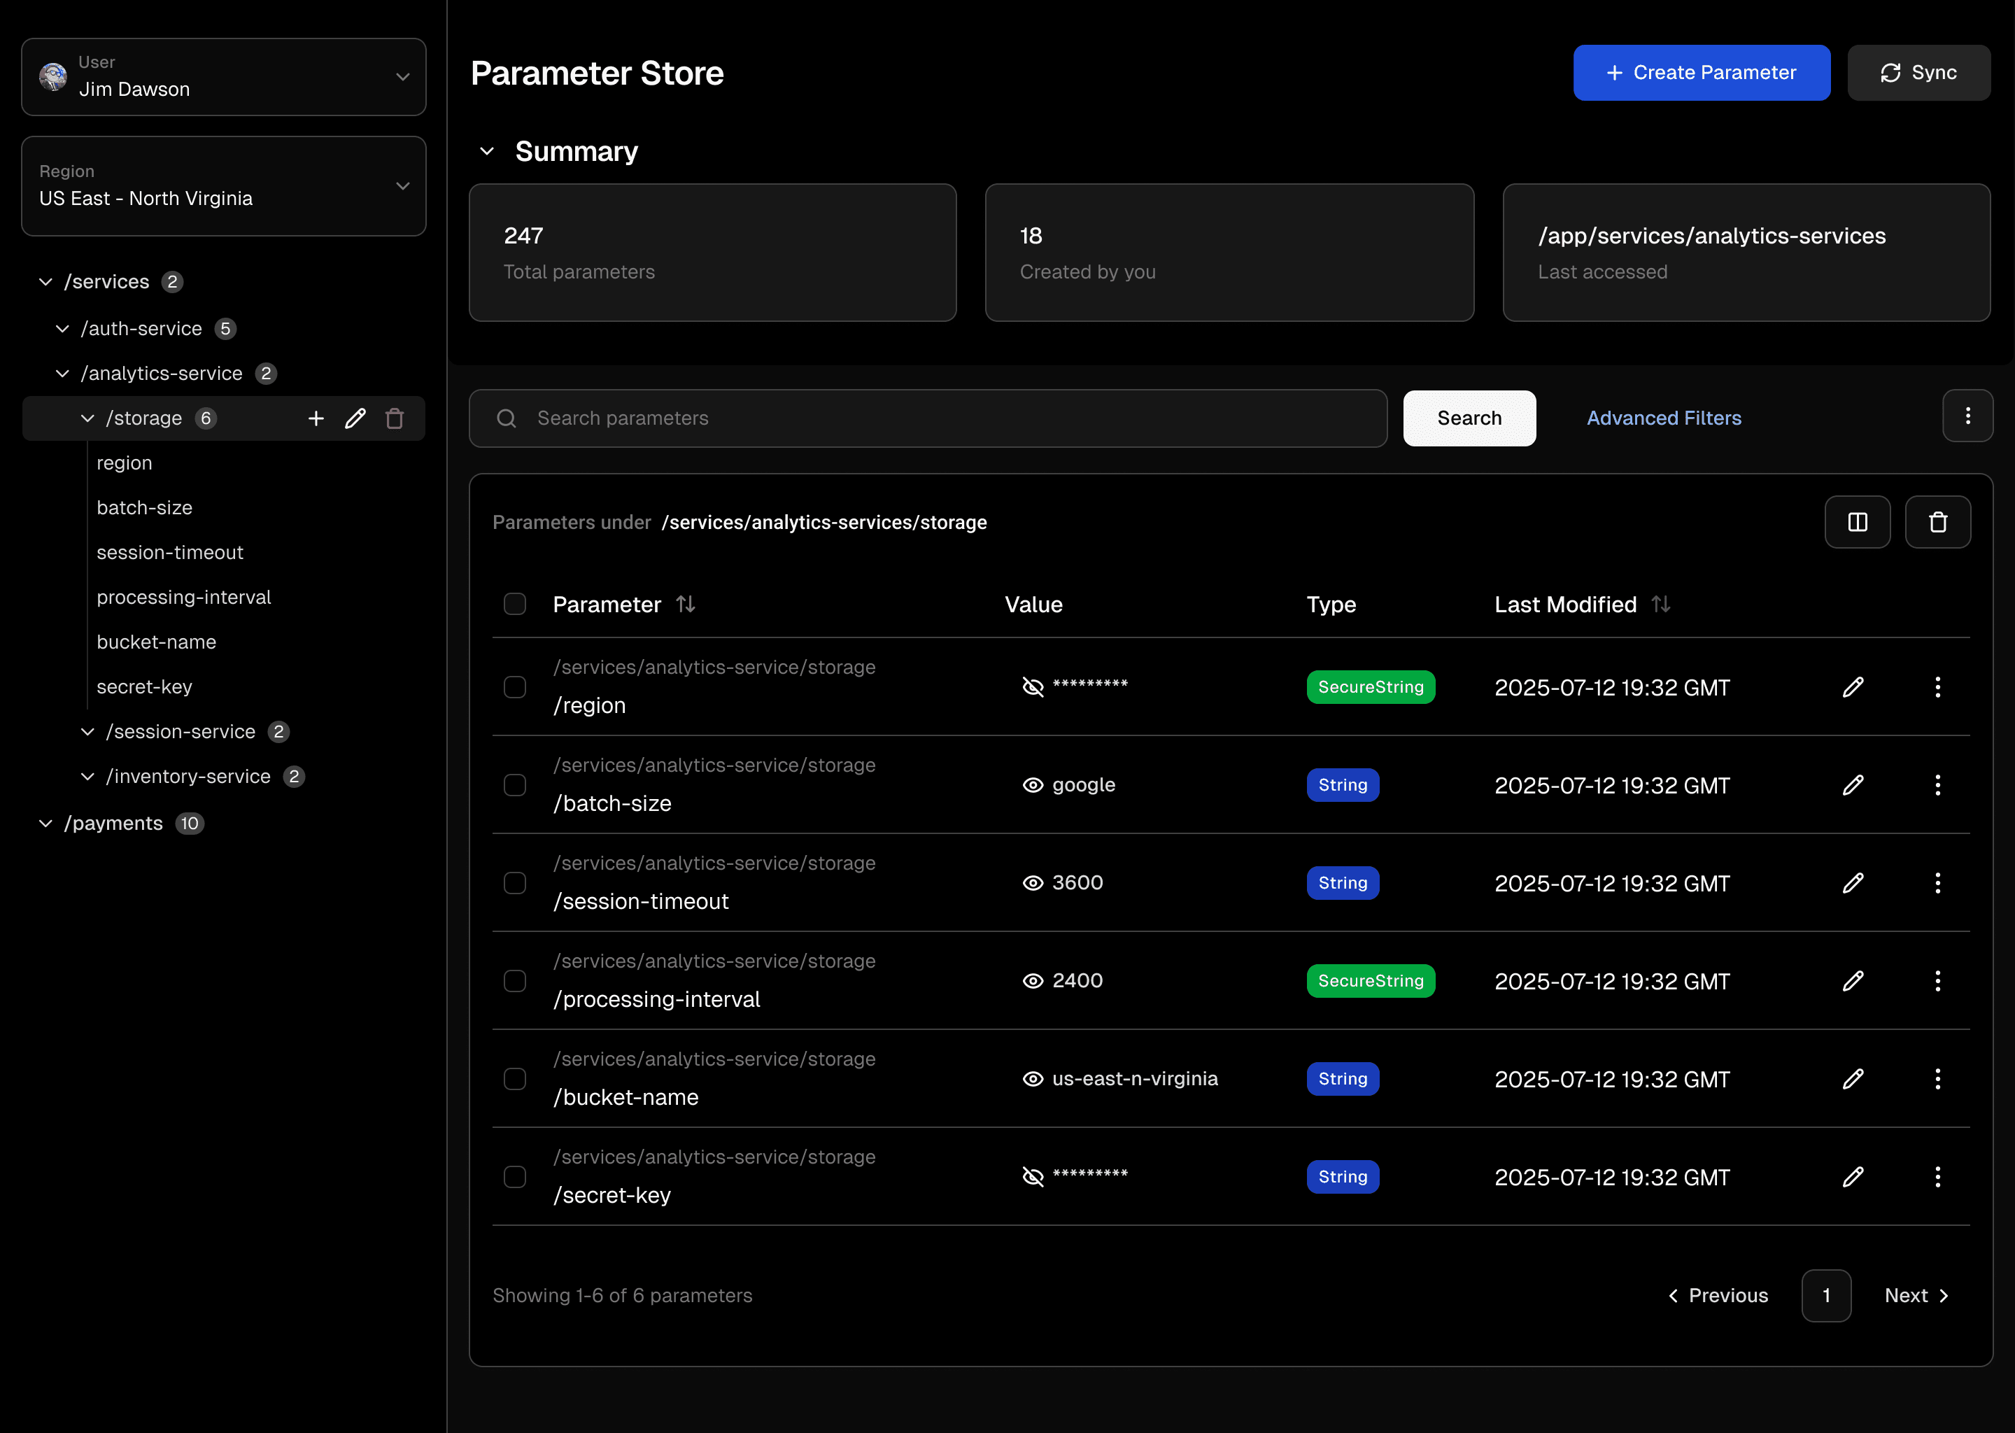Collapse the Summary section
The image size is (2015, 1433).
[x=487, y=152]
